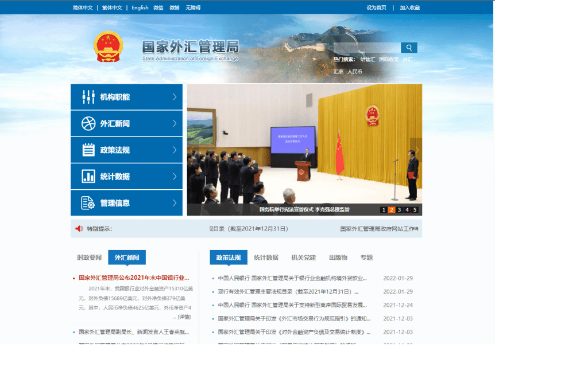This screenshot has height=367, width=588.
Task: Switch language to 简体中文
Action: 83,7
